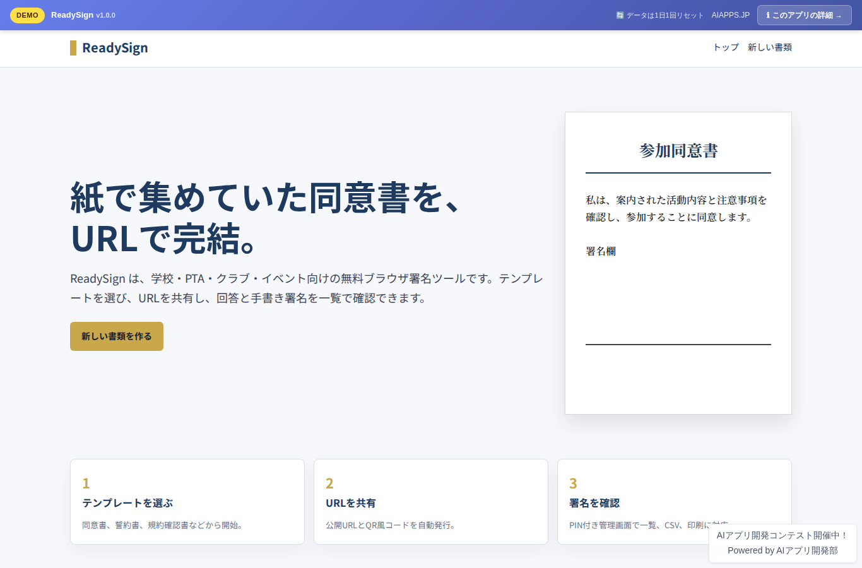Image resolution: width=862 pixels, height=568 pixels.
Task: Select step 2 card URLを共有
Action: [x=431, y=502]
